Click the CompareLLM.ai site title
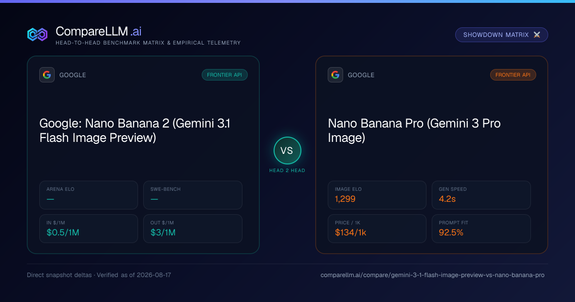 click(x=98, y=31)
